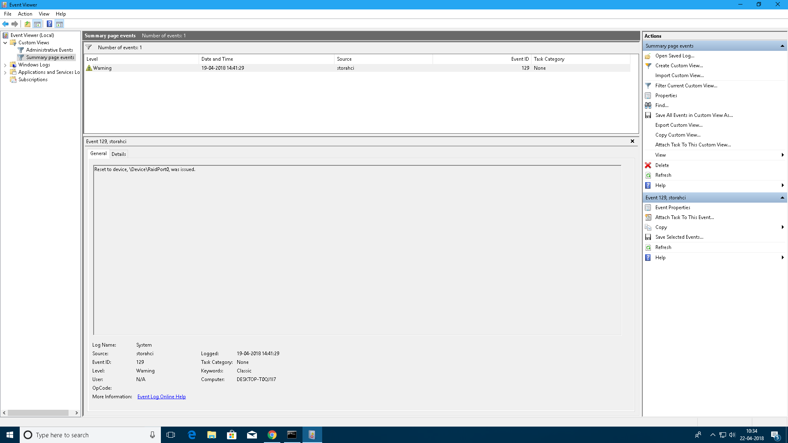Image resolution: width=788 pixels, height=443 pixels.
Task: Click the red Delete X icon
Action: (x=648, y=165)
